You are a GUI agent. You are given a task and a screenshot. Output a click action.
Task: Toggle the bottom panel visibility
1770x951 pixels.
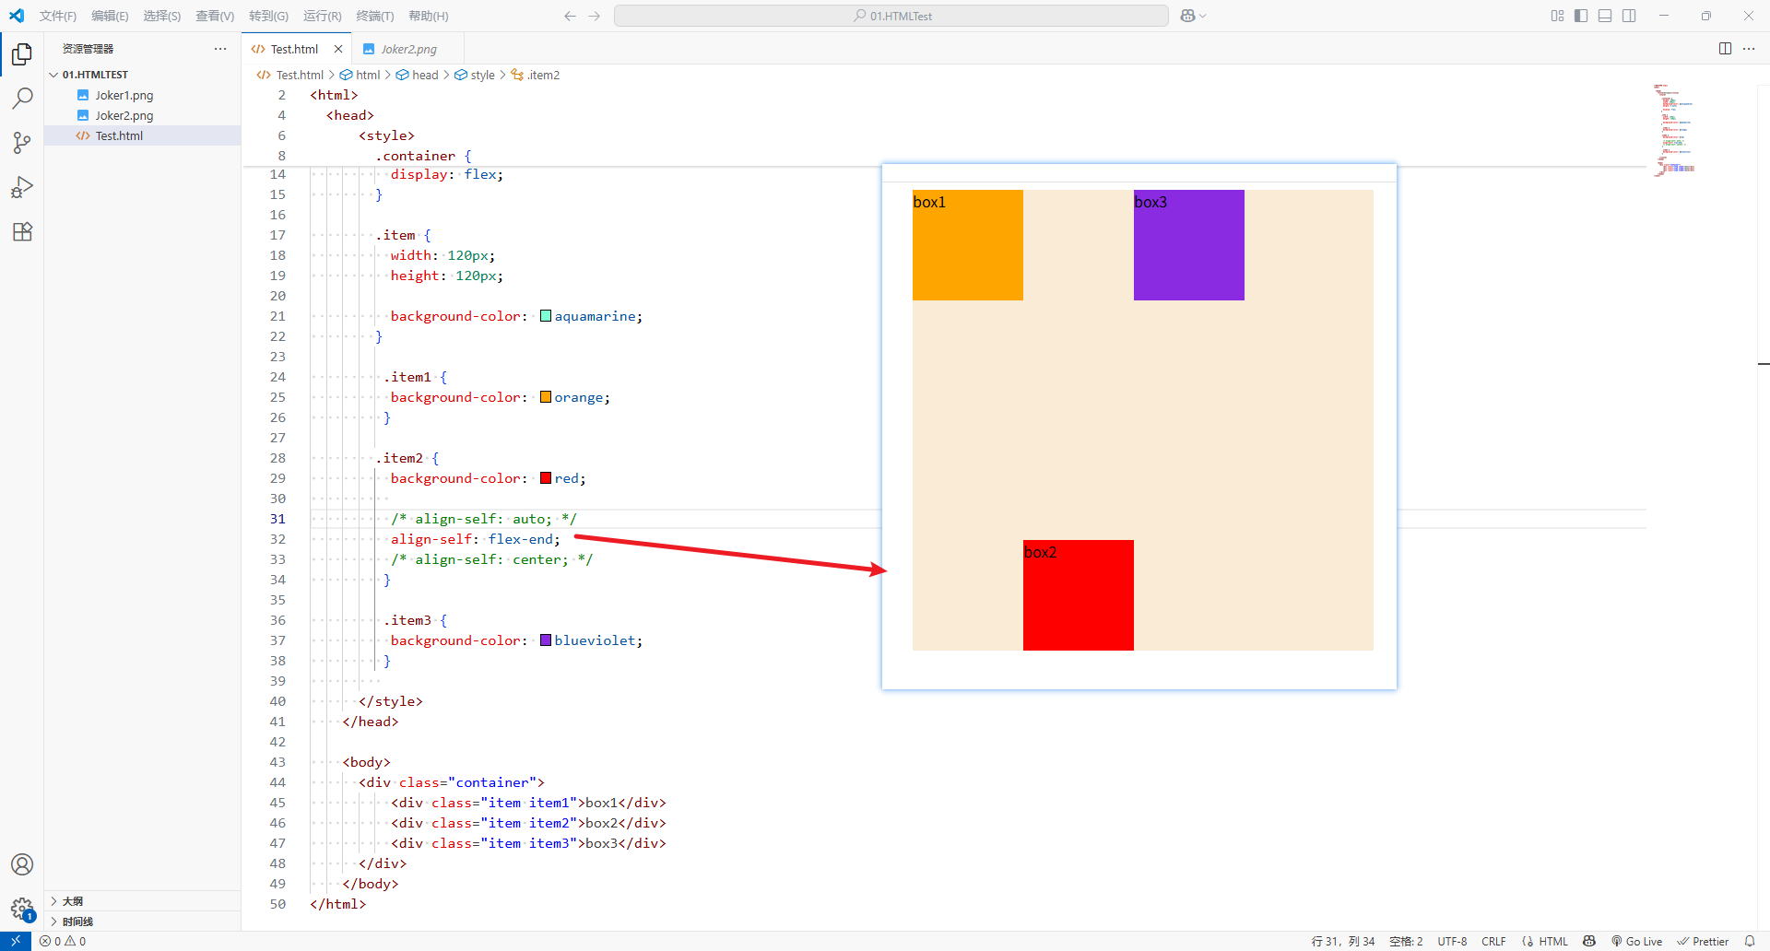1605,16
